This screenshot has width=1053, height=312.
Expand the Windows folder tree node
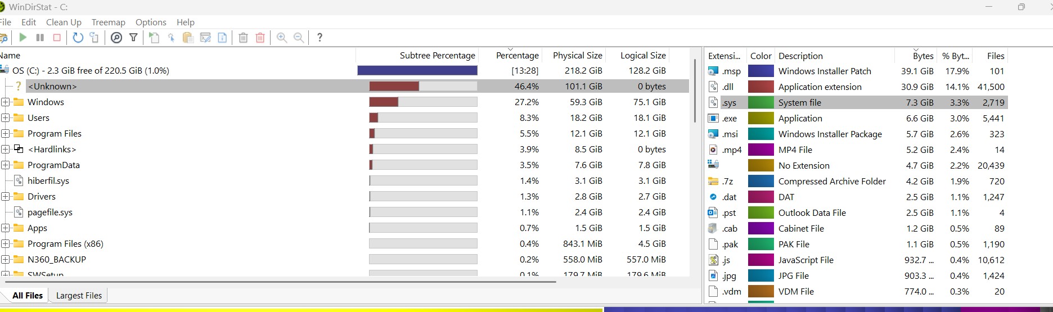[x=6, y=102]
